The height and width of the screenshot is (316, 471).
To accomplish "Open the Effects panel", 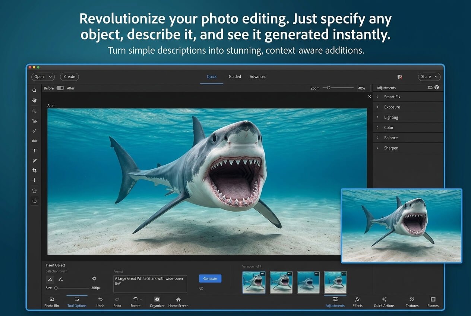I will pyautogui.click(x=357, y=302).
